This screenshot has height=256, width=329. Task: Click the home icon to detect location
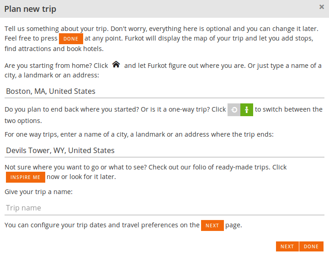(x=116, y=65)
